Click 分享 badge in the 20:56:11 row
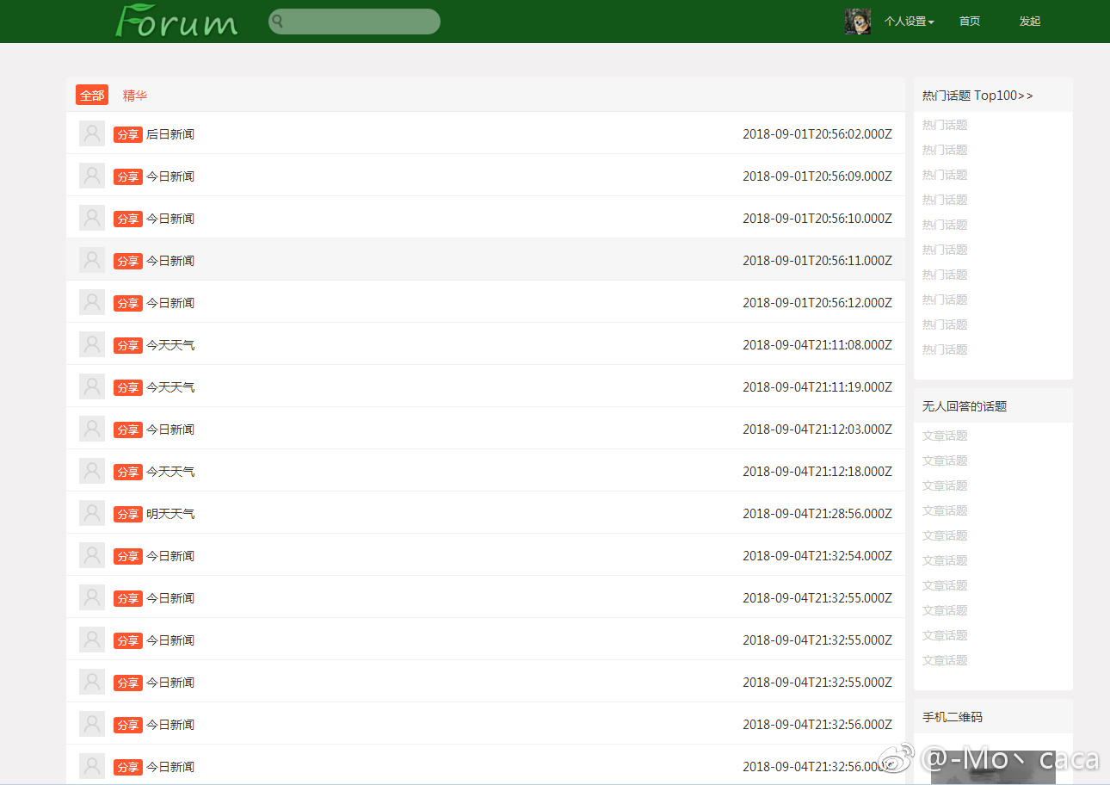 coord(128,261)
